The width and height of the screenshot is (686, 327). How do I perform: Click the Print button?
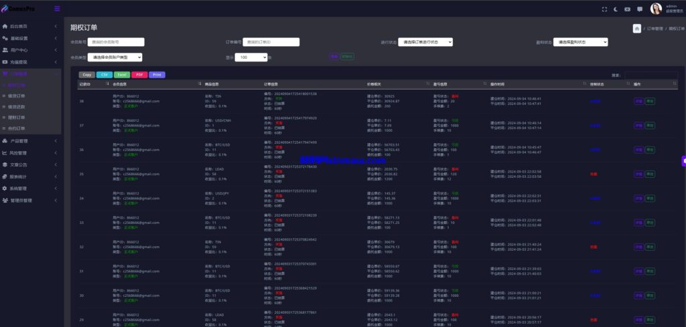(157, 75)
